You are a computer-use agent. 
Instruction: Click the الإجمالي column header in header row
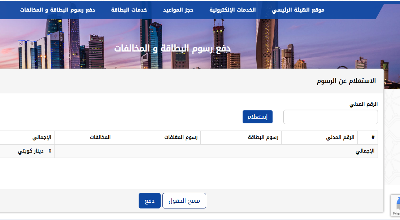click(x=42, y=137)
